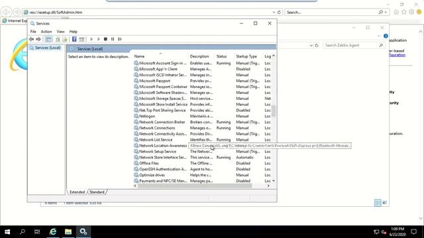Refresh the Internet Explorer page
Image resolution: width=424 pixels, height=238 pixels.
(x=279, y=13)
